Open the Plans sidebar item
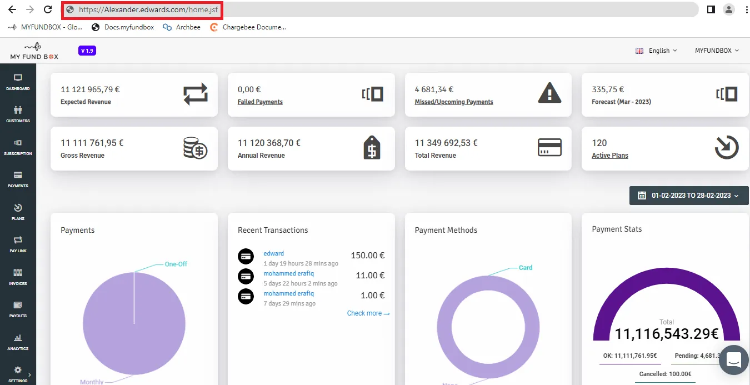 coord(18,212)
